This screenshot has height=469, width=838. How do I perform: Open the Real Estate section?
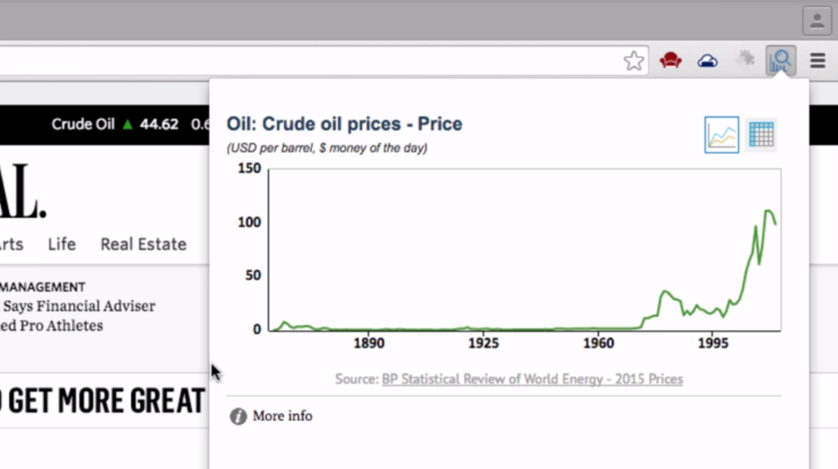coord(143,244)
